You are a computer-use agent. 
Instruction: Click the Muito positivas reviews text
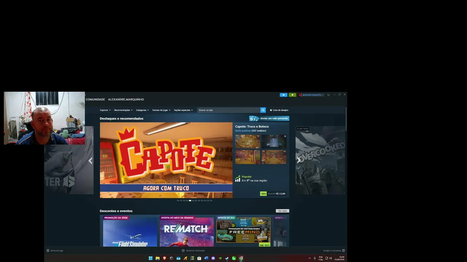point(243,131)
